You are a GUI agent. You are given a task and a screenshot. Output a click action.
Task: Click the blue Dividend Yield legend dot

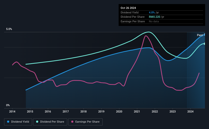8,122
